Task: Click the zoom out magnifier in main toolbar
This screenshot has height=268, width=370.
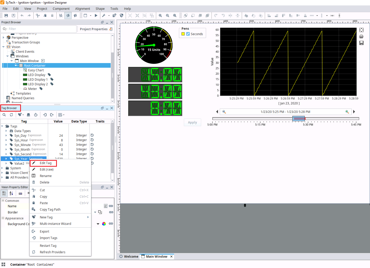Action: coord(168,16)
